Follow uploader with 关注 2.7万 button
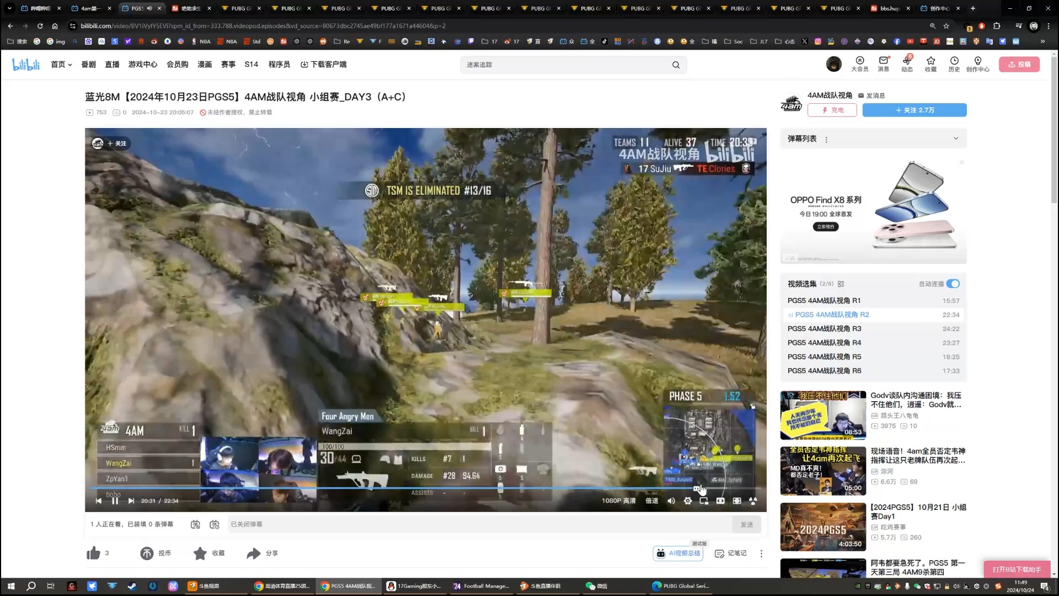The image size is (1059, 596). [x=914, y=110]
